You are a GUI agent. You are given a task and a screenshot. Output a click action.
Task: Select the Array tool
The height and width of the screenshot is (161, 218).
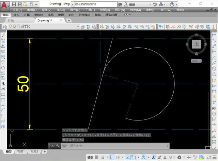coord(3,57)
